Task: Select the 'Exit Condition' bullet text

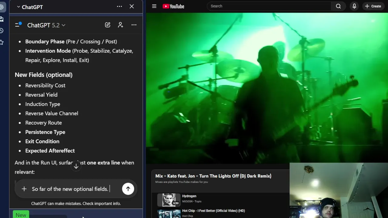Action: (42, 141)
